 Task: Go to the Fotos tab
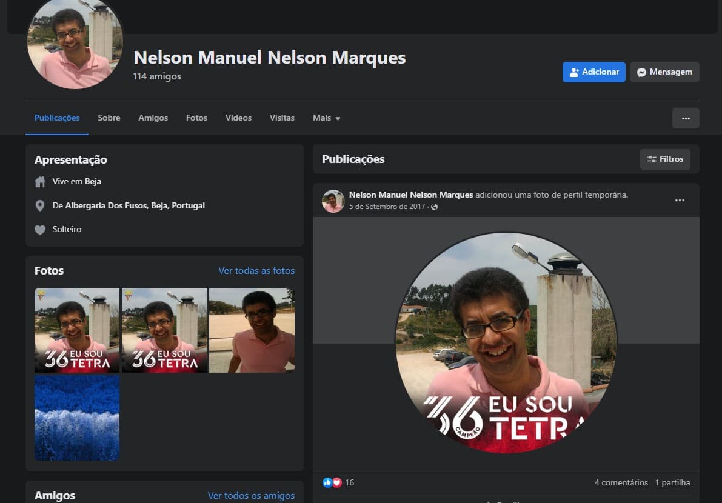pos(196,118)
